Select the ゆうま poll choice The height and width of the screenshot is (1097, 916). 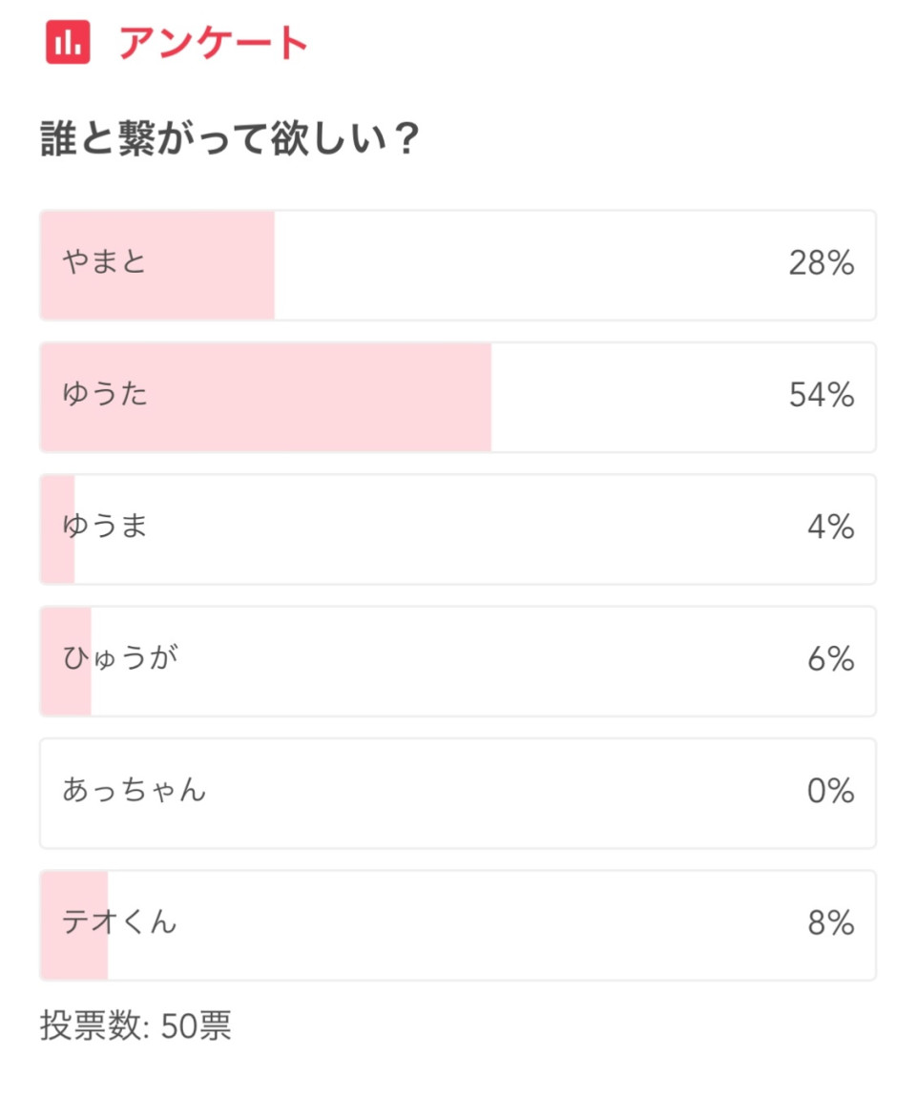105,527
